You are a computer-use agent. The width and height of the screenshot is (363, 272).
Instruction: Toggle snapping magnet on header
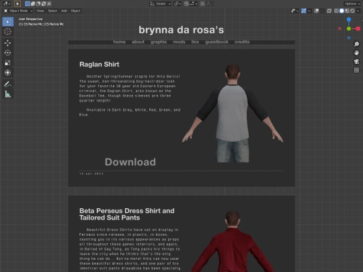(186, 4)
